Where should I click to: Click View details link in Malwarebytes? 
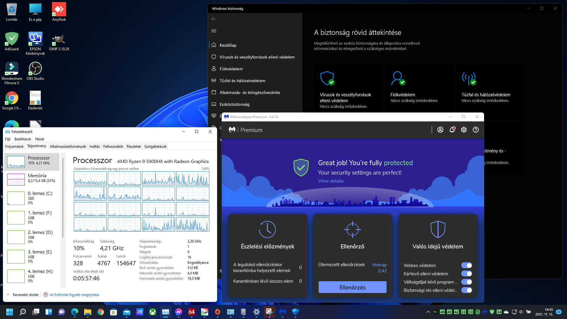(x=331, y=181)
